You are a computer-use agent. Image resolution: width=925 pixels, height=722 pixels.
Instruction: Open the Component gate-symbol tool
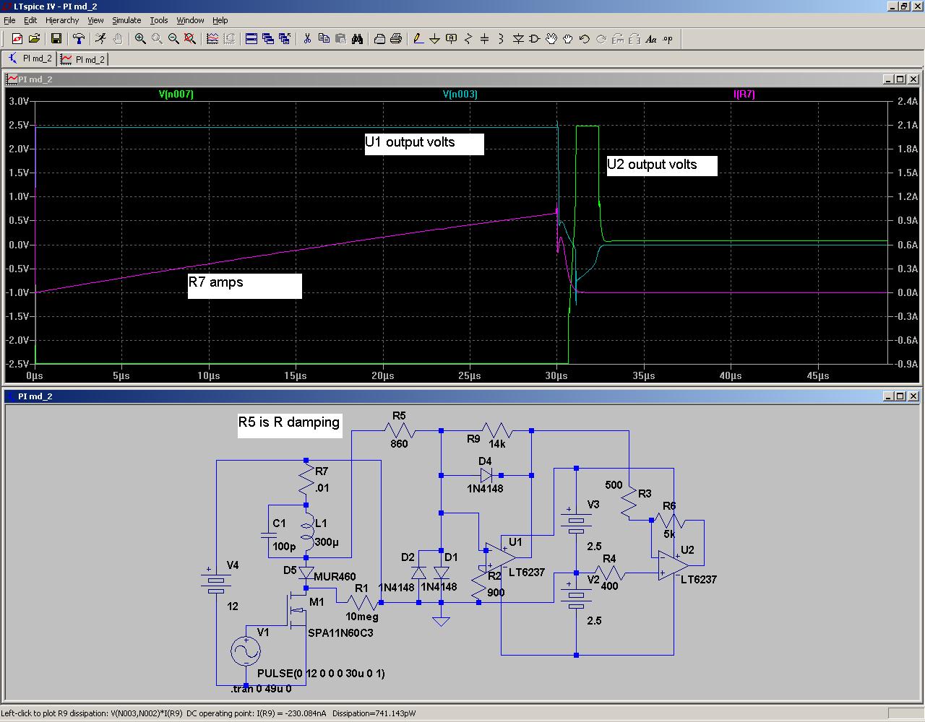pyautogui.click(x=535, y=39)
